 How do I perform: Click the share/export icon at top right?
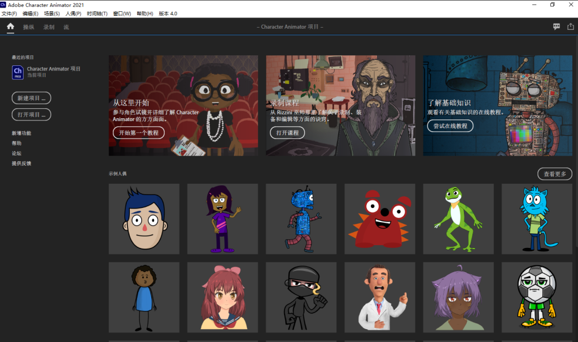click(570, 26)
